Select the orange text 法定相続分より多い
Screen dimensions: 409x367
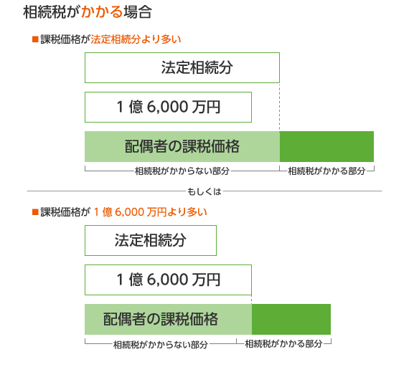(136, 39)
